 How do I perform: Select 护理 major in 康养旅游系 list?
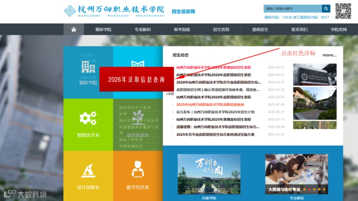[123, 114]
